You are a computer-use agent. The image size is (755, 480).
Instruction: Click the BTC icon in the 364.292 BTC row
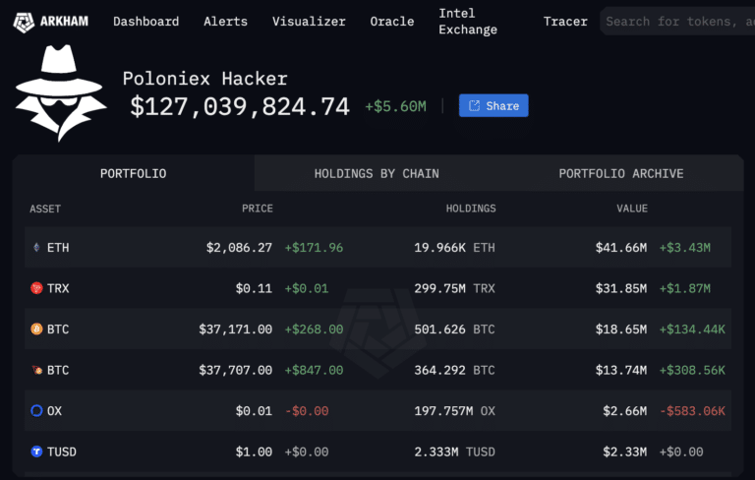click(x=36, y=370)
